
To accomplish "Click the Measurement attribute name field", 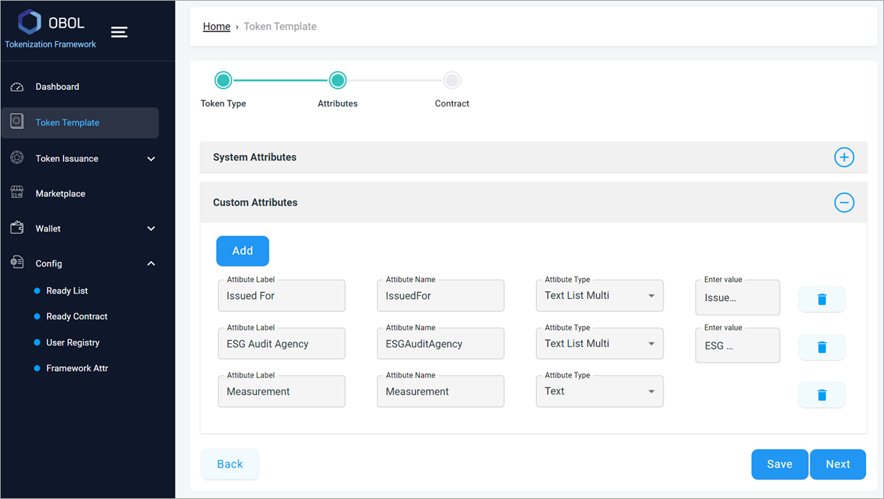I will (x=440, y=391).
